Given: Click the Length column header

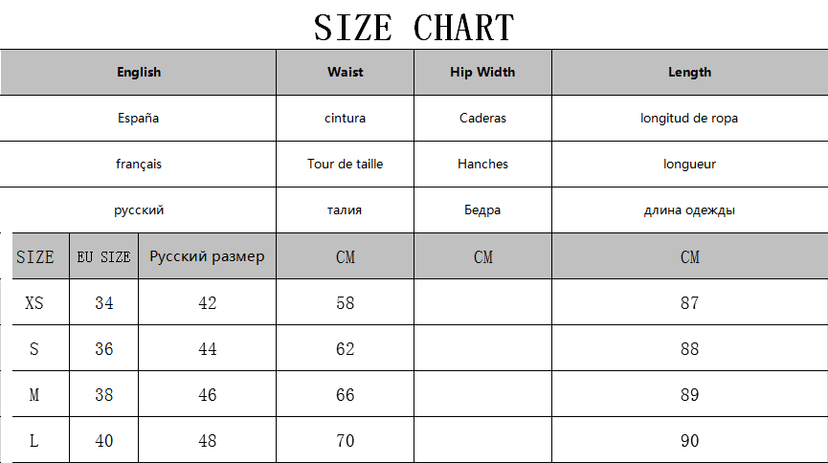Looking at the screenshot, I should click(689, 72).
